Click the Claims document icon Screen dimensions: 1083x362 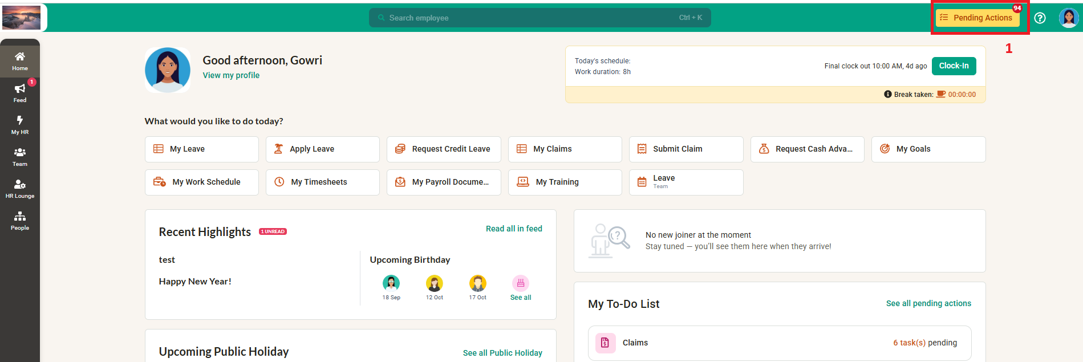pos(605,343)
